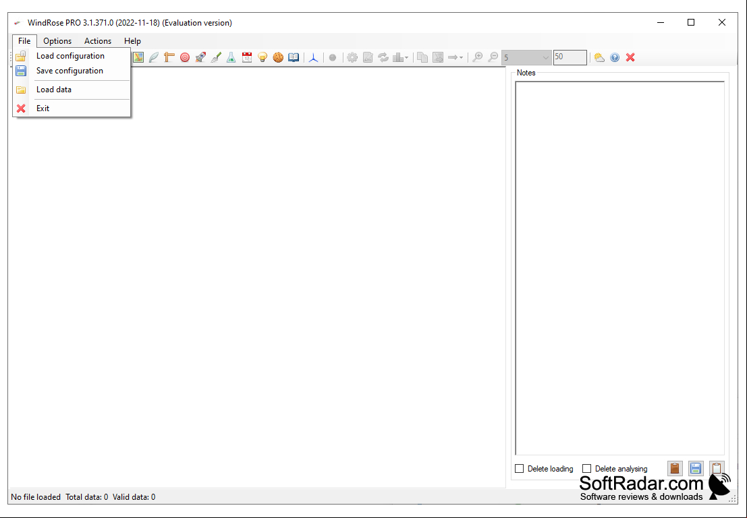Tick the Delete analysing checkbox
Screen dimensions: 747x518
(x=587, y=469)
